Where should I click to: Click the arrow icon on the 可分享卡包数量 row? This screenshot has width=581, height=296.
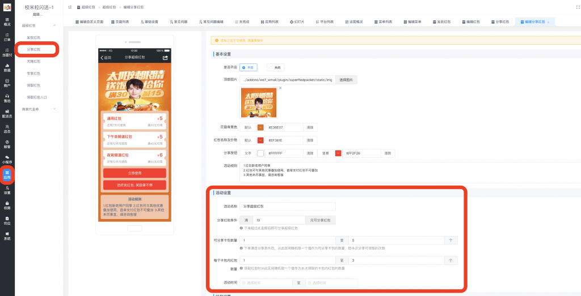tap(451, 240)
